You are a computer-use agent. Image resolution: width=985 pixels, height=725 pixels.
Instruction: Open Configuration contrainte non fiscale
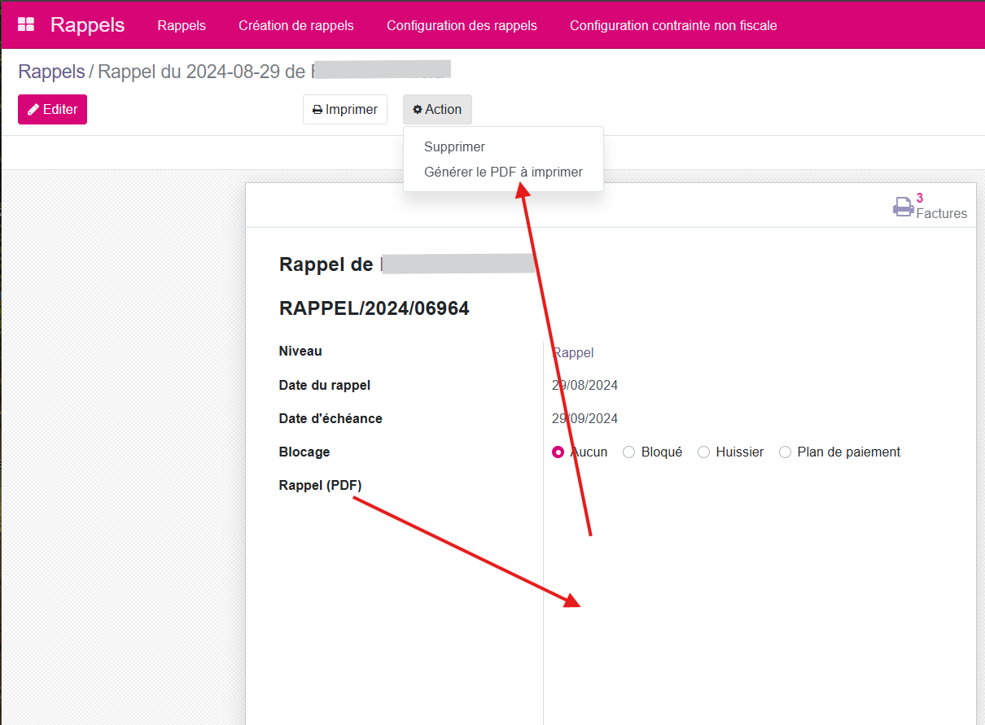tap(673, 25)
